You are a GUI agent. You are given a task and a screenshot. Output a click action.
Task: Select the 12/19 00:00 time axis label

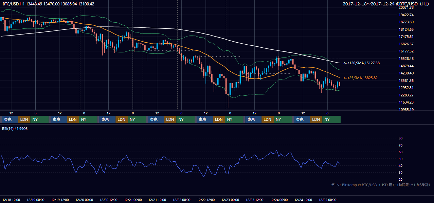point(36,200)
